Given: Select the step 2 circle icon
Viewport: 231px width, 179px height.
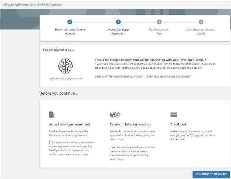Looking at the screenshot, I should [118, 22].
